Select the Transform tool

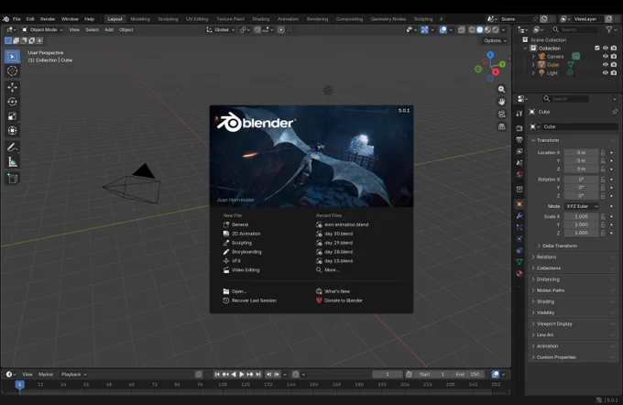pyautogui.click(x=12, y=131)
